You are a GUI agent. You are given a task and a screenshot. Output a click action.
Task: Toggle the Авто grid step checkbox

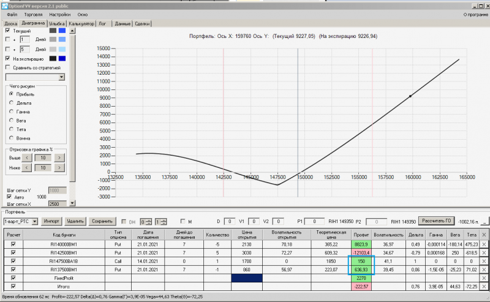click(9, 197)
